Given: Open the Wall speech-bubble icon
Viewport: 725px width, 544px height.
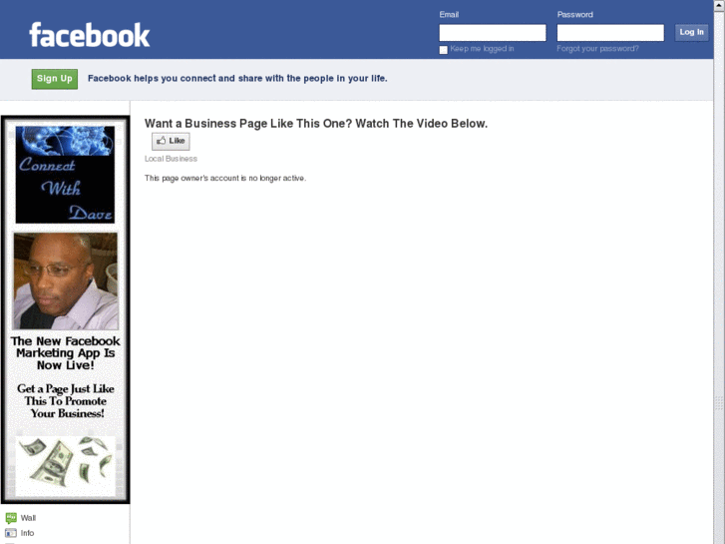Looking at the screenshot, I should tap(11, 518).
